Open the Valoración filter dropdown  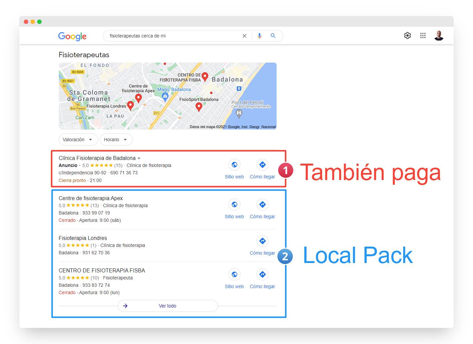click(78, 140)
